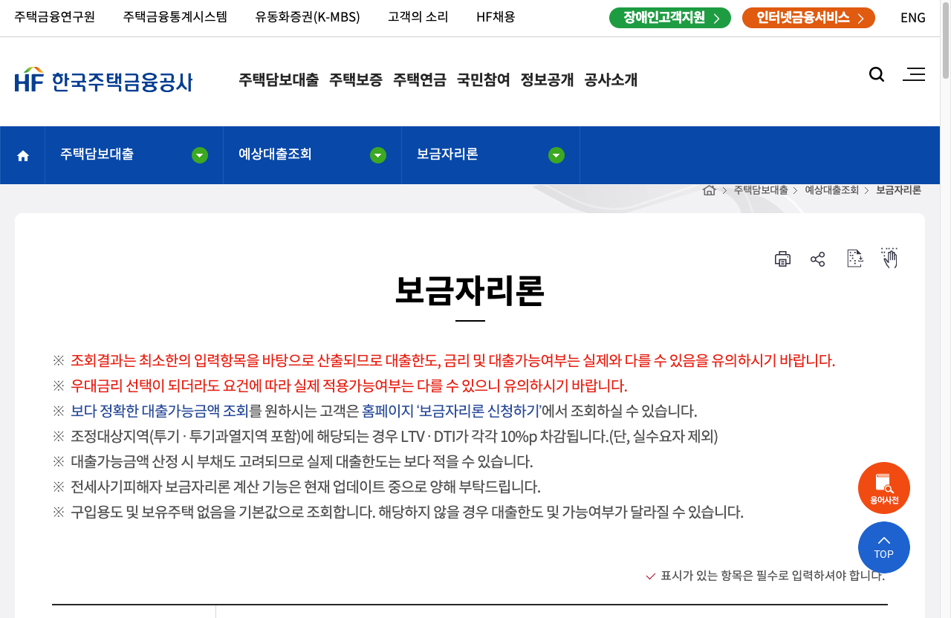Click the page vertical scrollbar thumb
The image size is (951, 618).
(946, 41)
